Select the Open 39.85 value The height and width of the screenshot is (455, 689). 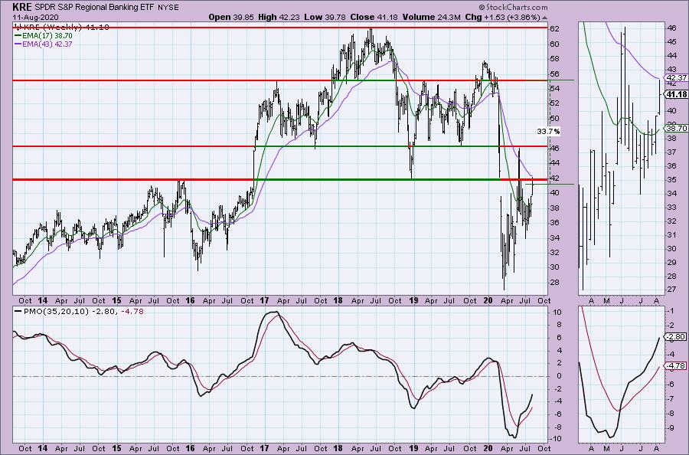[230, 17]
